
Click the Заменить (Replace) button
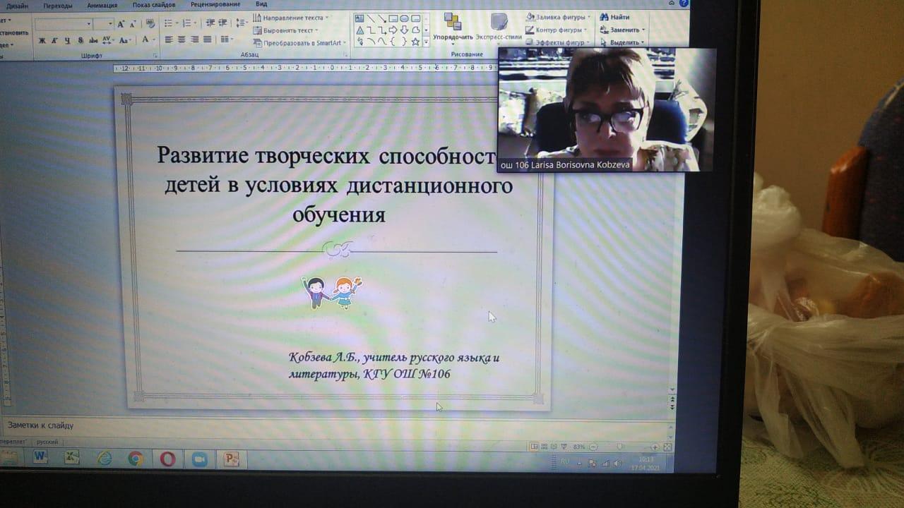point(620,30)
